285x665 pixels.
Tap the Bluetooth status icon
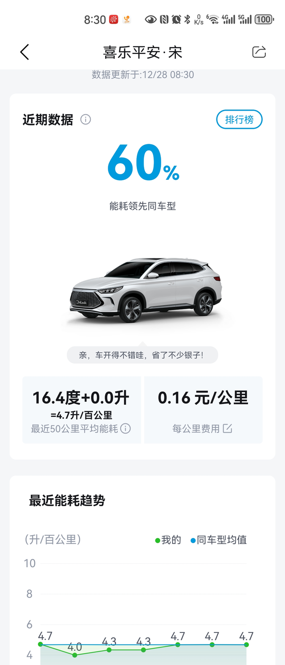(x=187, y=19)
